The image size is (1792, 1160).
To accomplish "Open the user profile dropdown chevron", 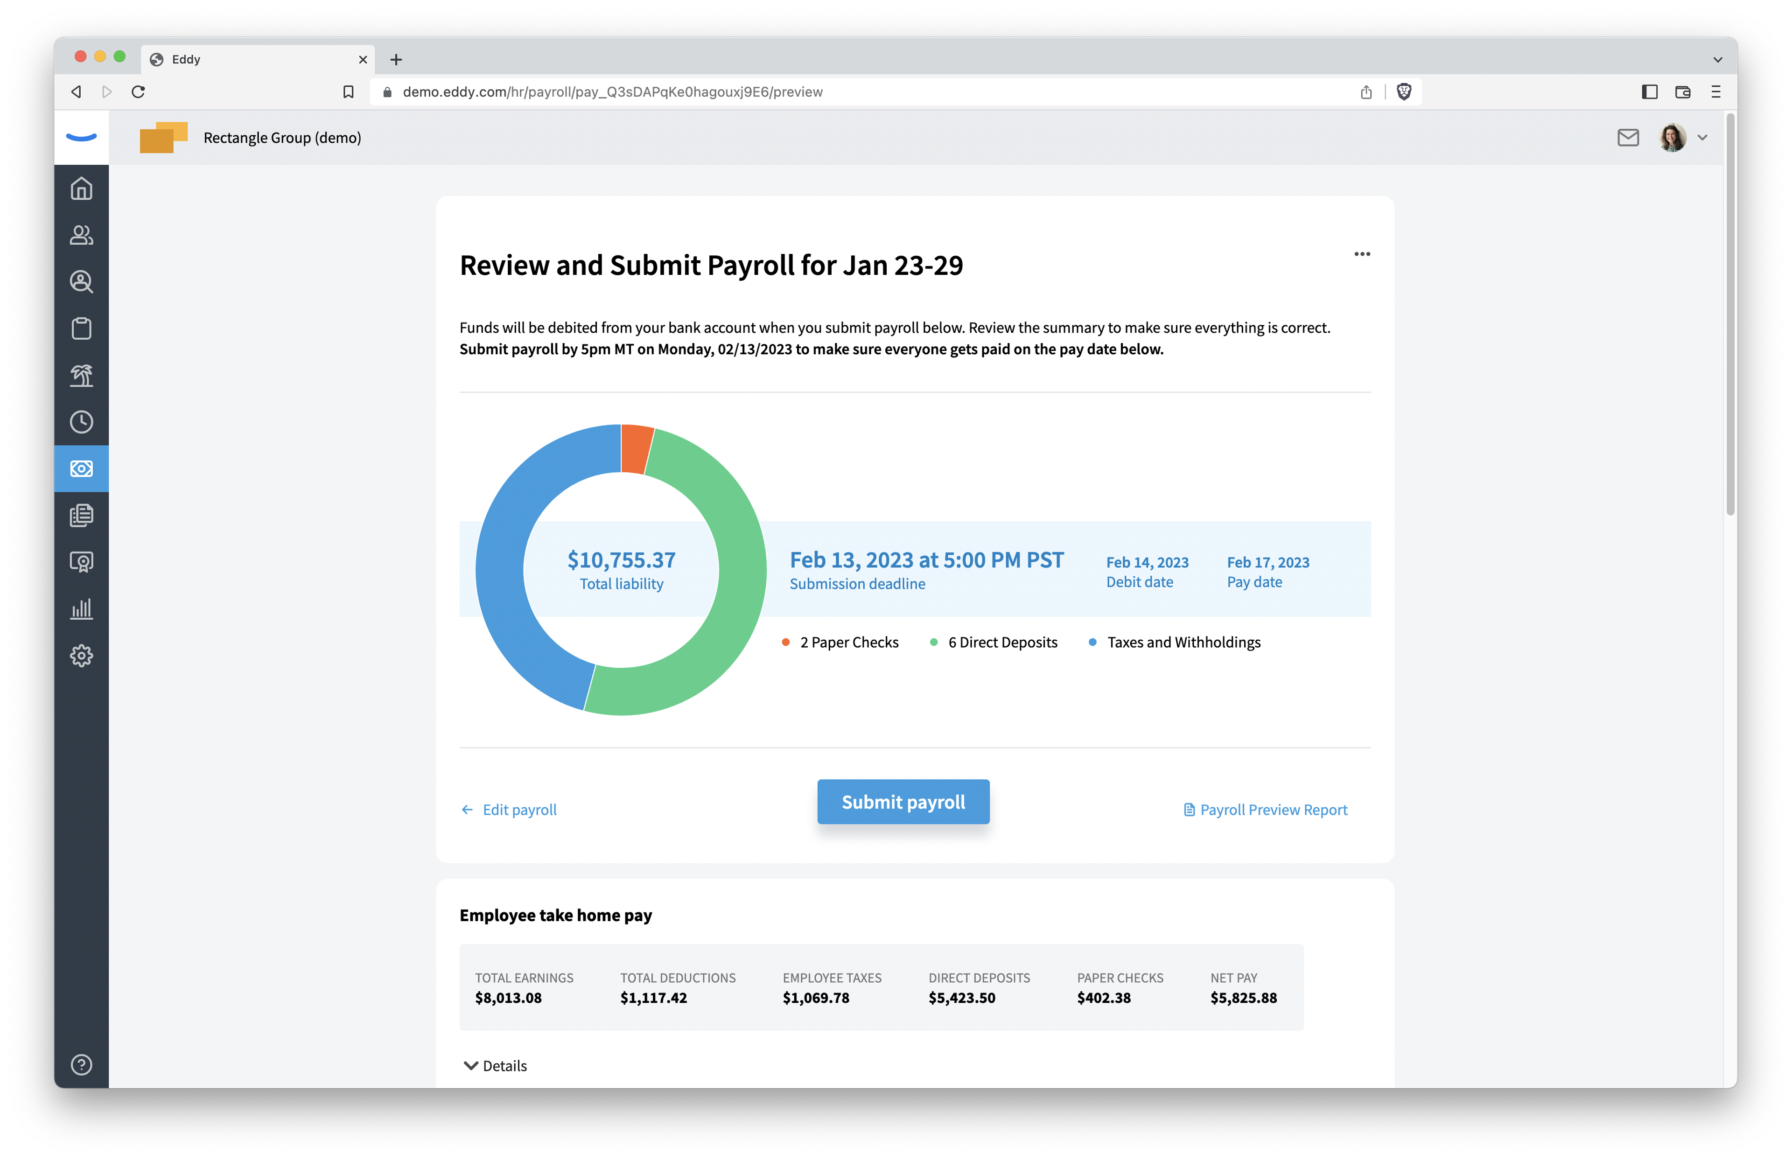I will (x=1702, y=138).
